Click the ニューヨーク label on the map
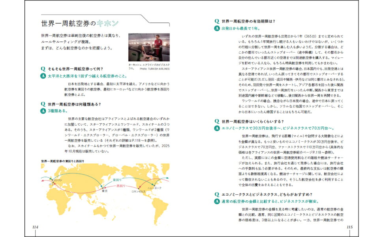The height and width of the screenshot is (237, 383). [x=155, y=188]
